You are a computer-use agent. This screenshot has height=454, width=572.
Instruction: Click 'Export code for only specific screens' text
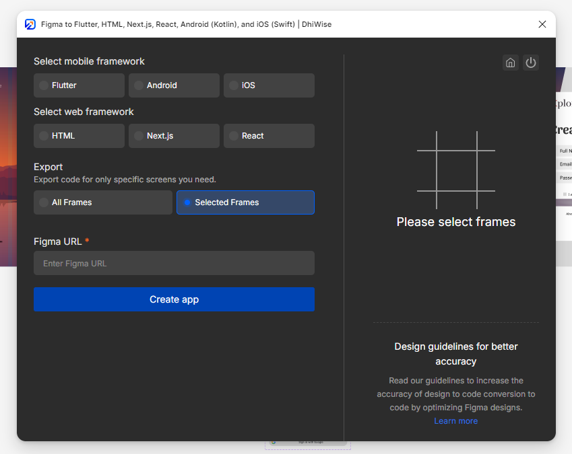tap(125, 180)
